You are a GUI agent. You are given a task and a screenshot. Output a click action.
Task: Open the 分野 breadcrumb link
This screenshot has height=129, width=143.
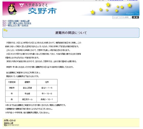click(9, 23)
